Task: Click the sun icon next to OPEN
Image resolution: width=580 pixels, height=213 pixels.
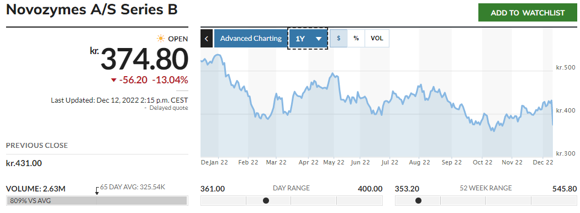Action: pyautogui.click(x=161, y=39)
